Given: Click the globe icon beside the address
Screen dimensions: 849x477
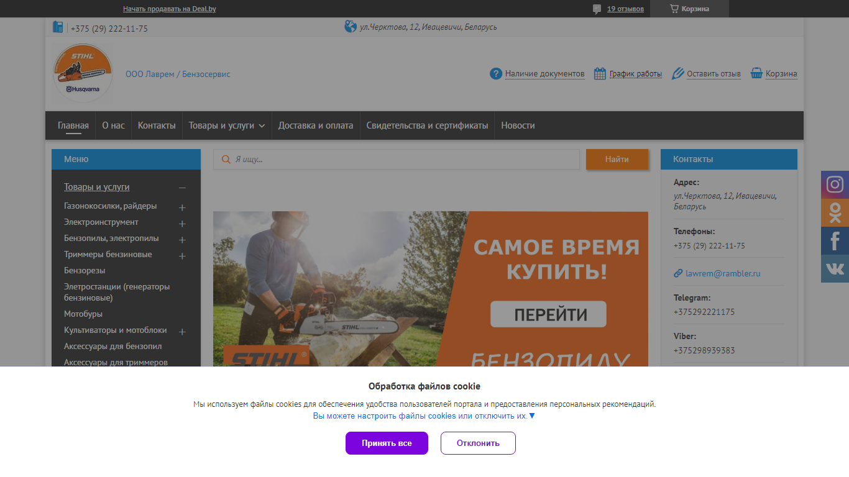Looking at the screenshot, I should [351, 26].
